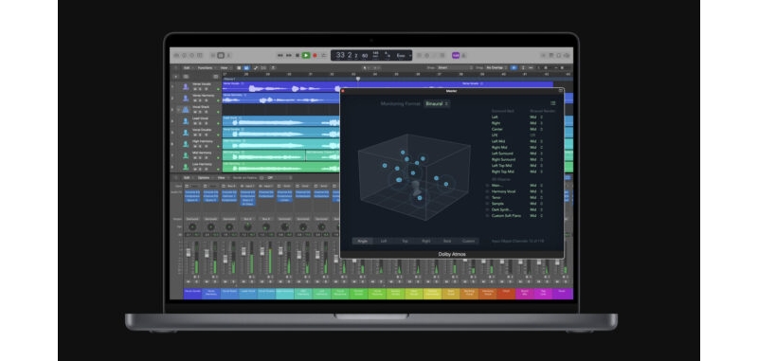Switch 3D view to Custom
The image size is (758, 361).
click(468, 241)
